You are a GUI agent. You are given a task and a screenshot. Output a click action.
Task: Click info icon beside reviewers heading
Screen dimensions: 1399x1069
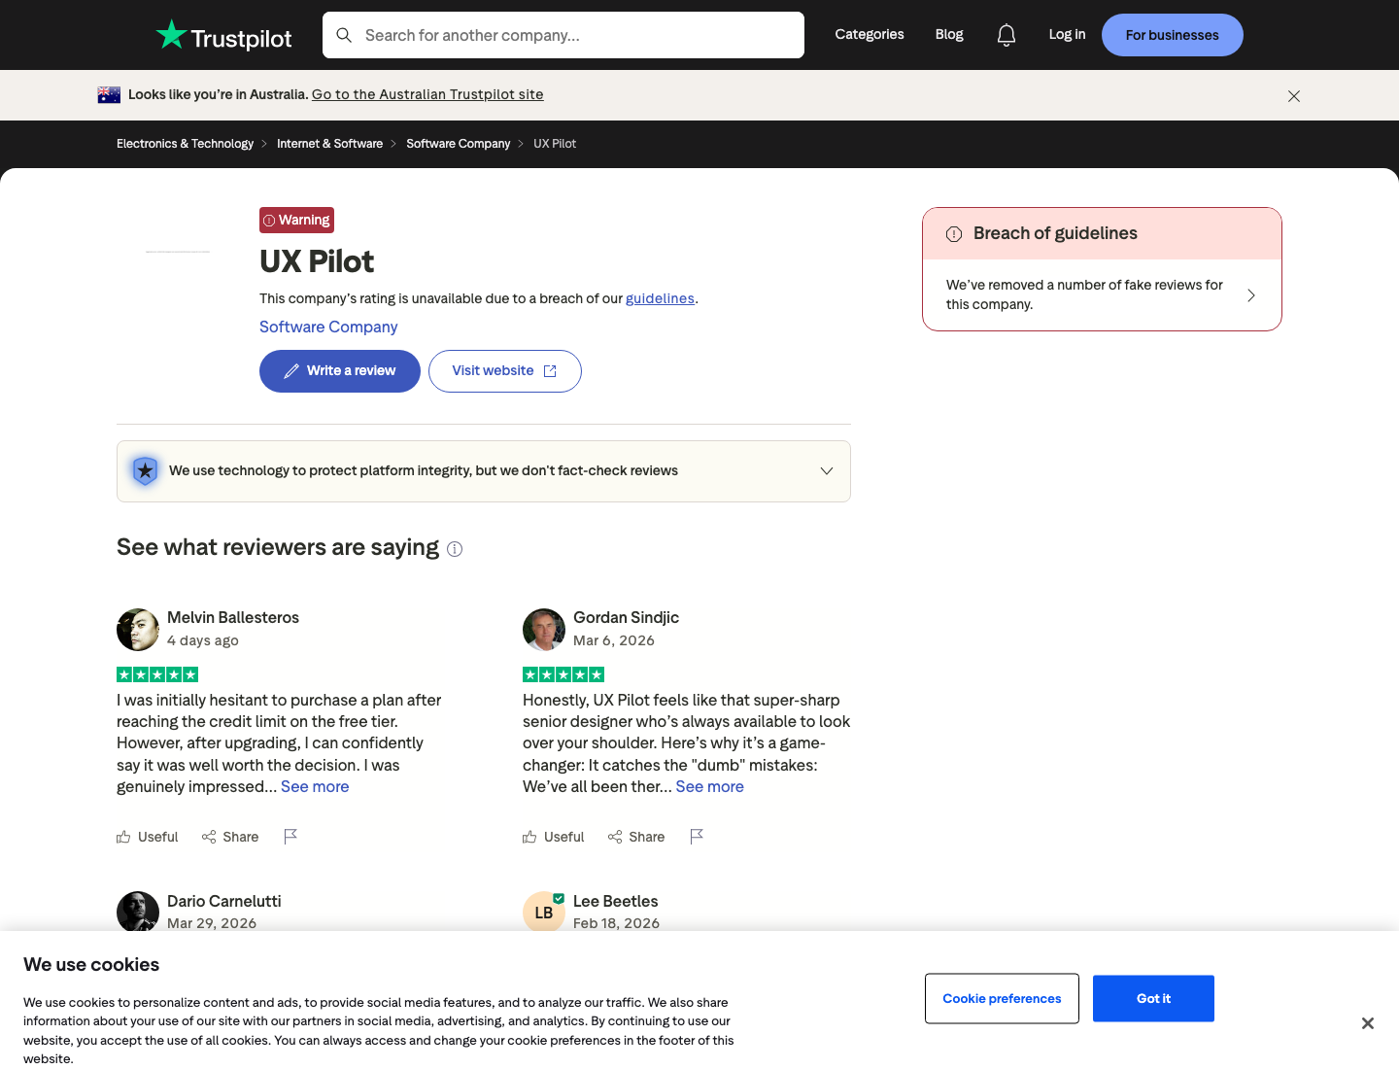click(x=455, y=549)
